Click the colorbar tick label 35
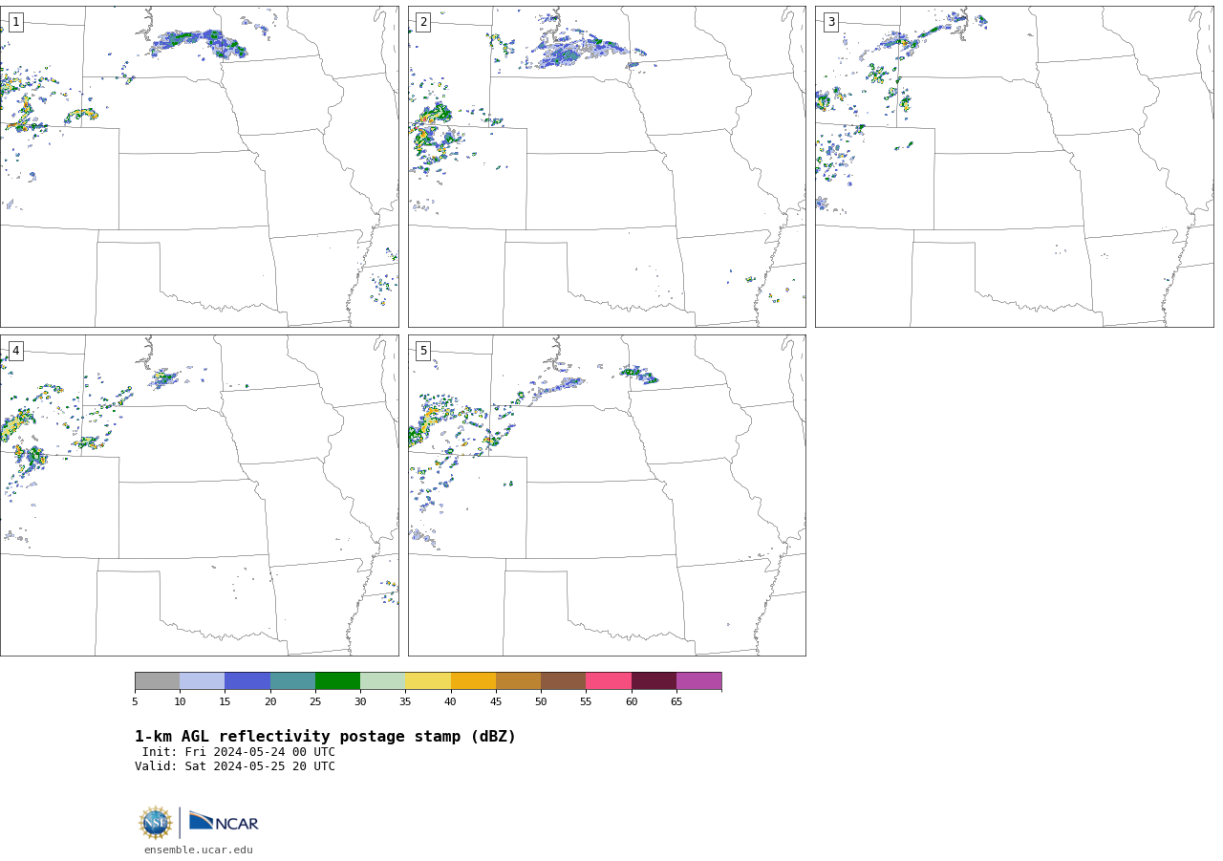 [405, 702]
